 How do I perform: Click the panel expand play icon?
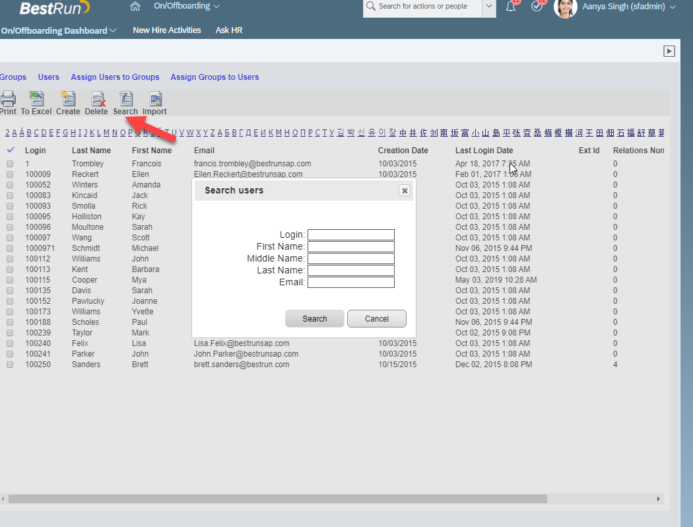click(669, 52)
